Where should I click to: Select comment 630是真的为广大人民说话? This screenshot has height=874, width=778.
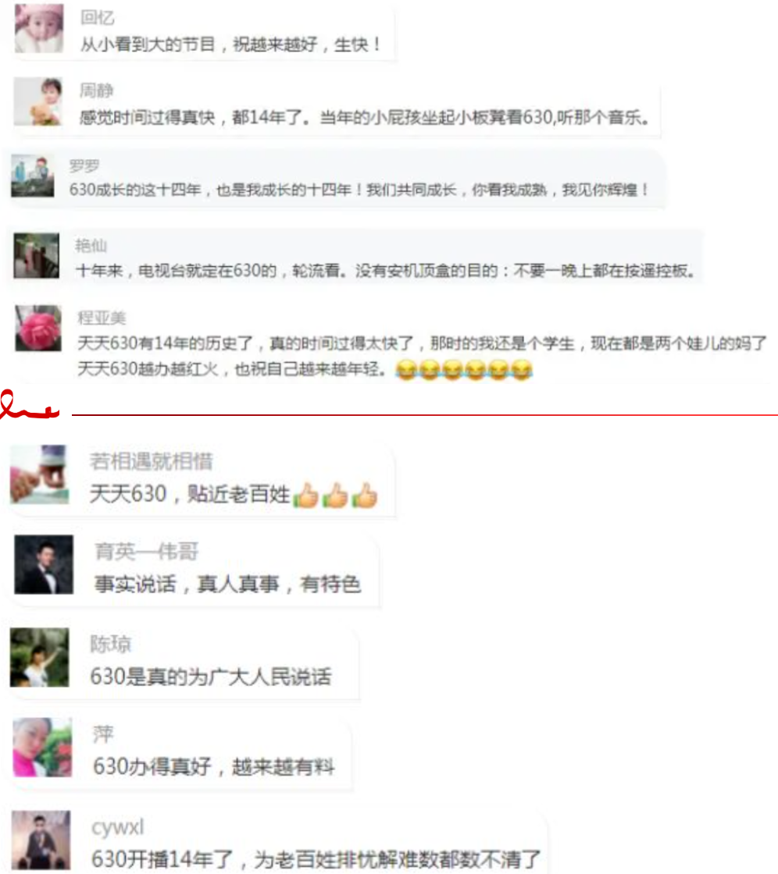tap(210, 677)
